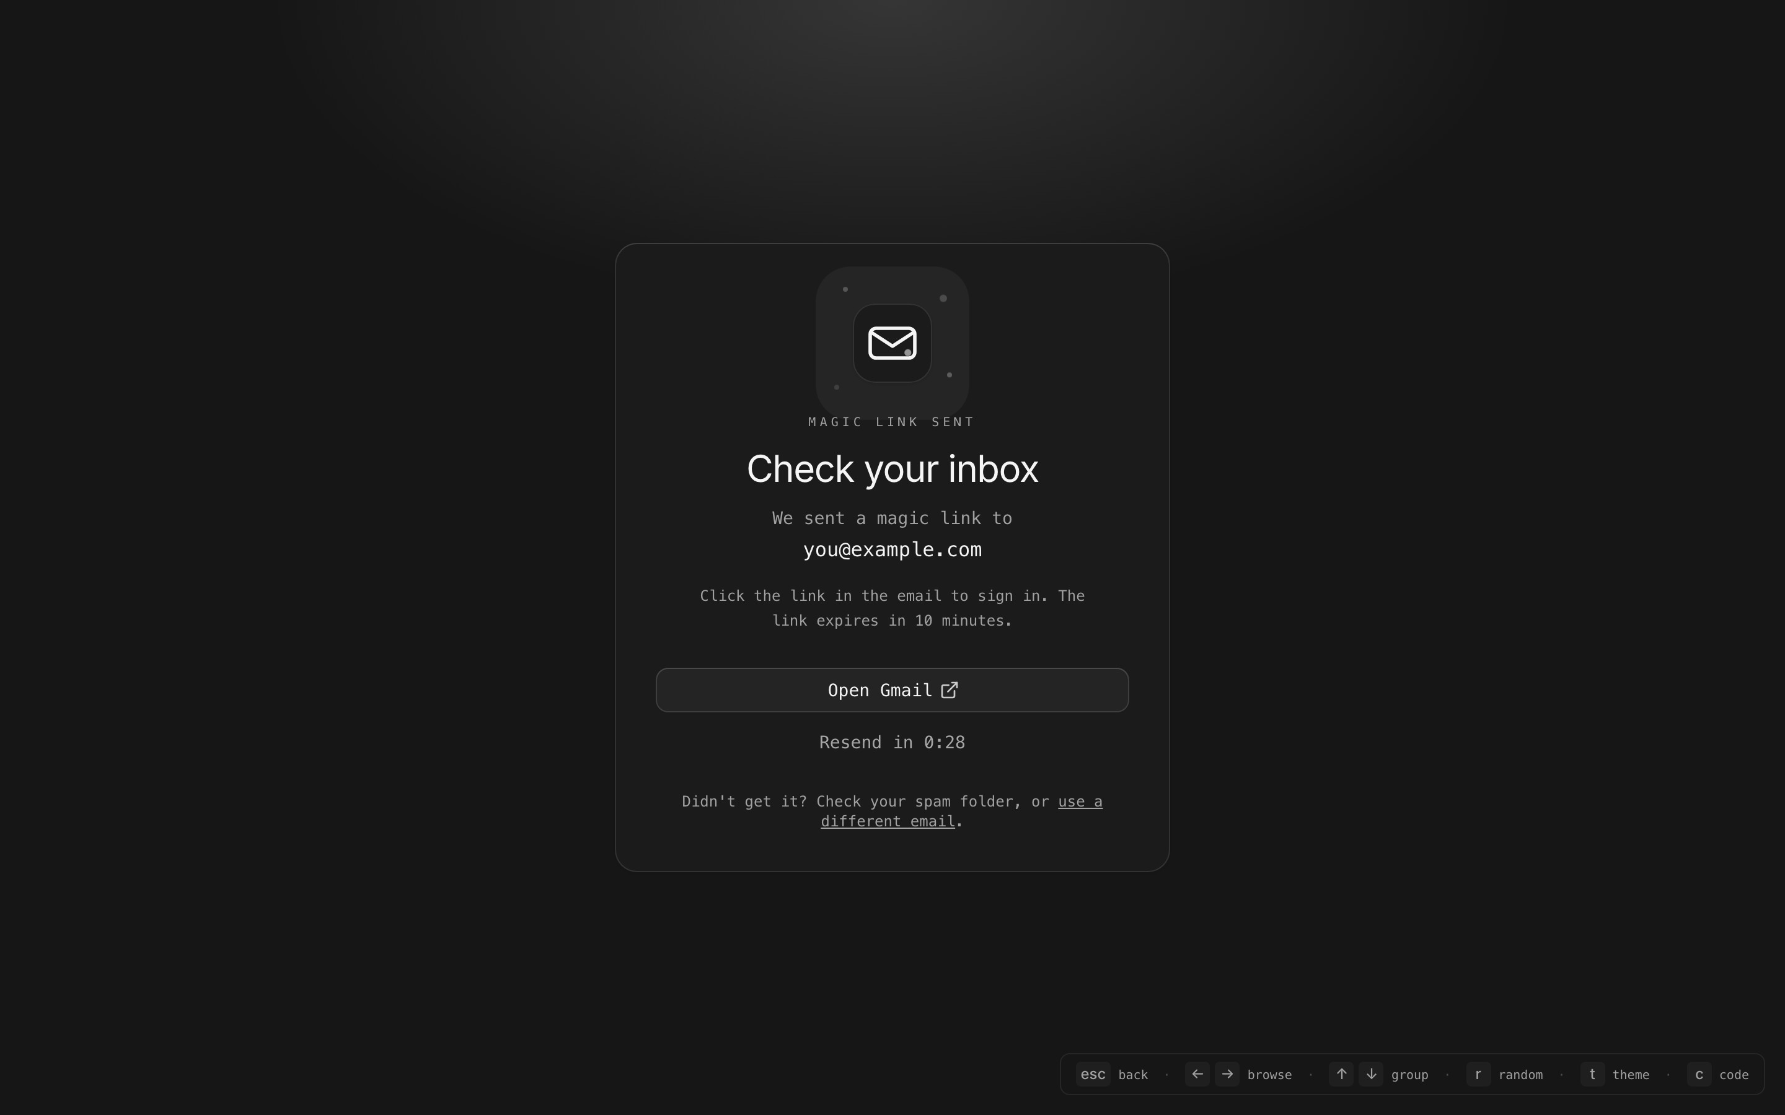Follow the 'use a different email' link
1785x1115 pixels.
pyautogui.click(x=962, y=811)
